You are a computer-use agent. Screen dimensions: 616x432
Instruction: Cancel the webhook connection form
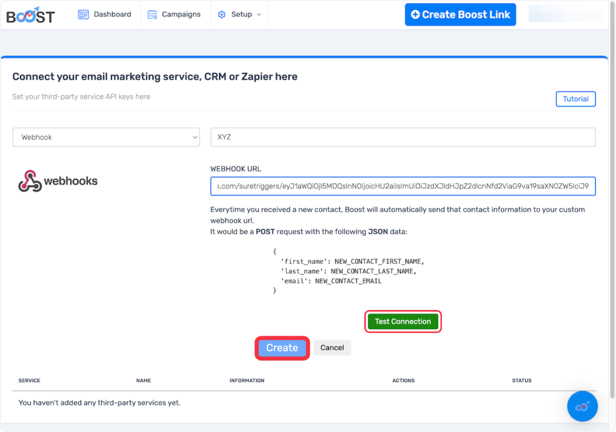coord(332,348)
